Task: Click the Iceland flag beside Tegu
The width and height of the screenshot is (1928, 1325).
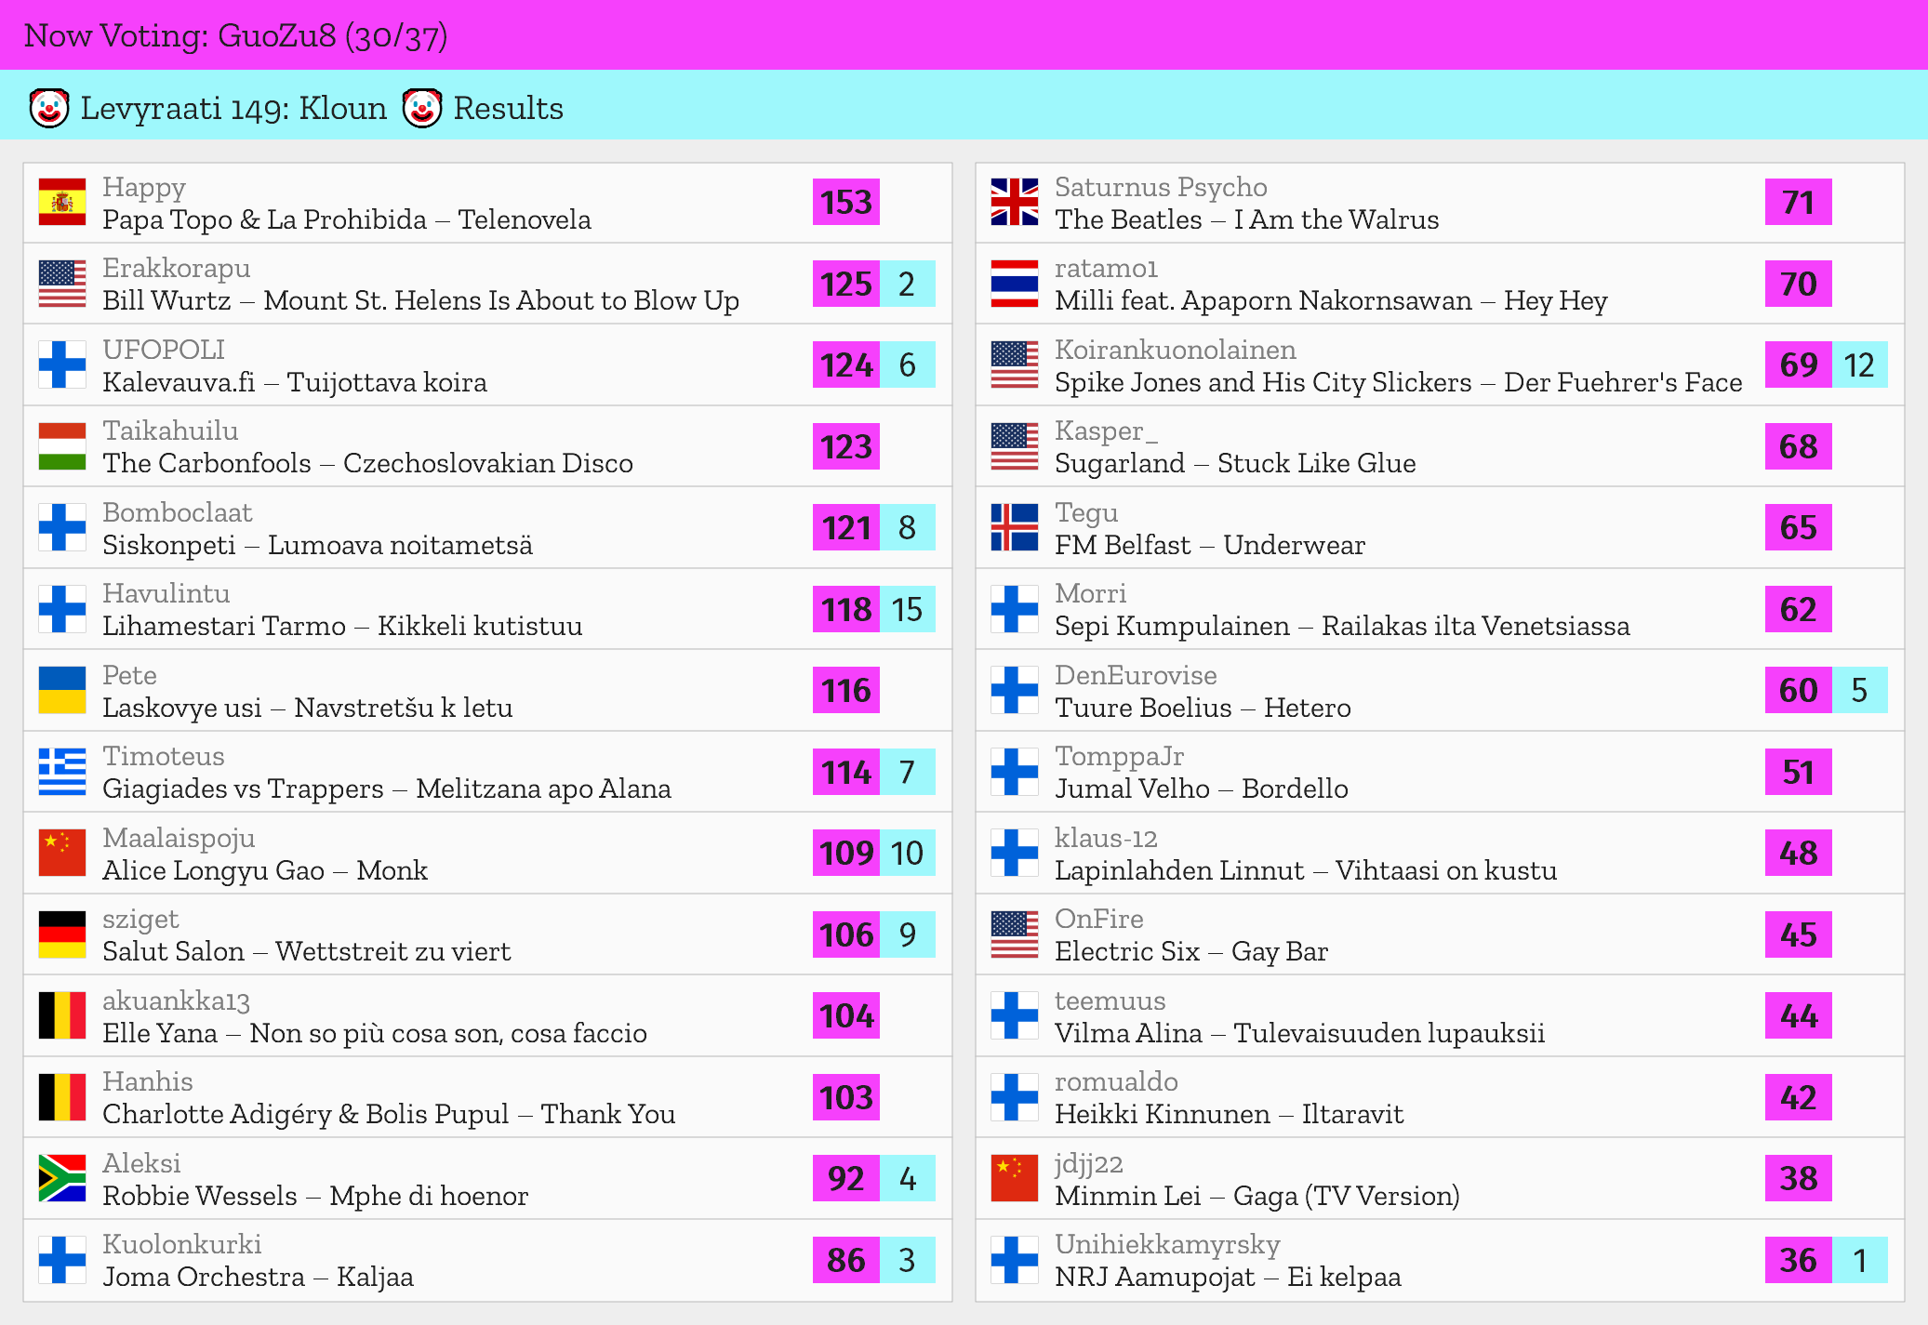Action: (x=1014, y=527)
